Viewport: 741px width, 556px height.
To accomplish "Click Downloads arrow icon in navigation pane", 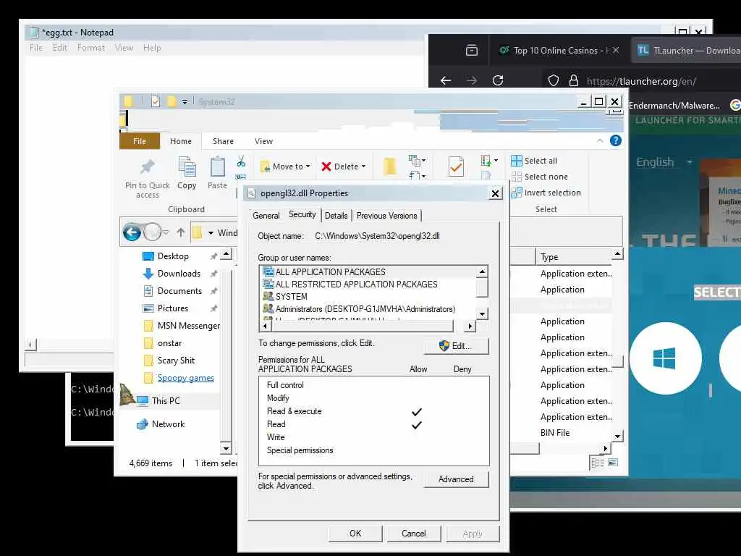I will 148,274.
